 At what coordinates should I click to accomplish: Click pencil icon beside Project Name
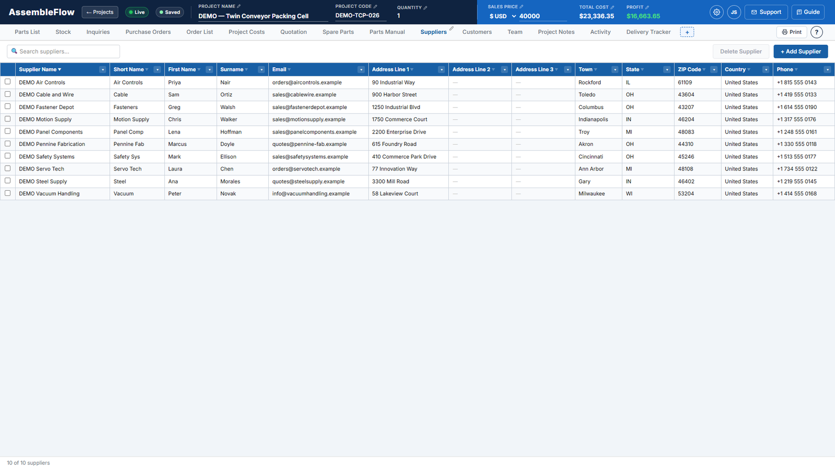(239, 6)
